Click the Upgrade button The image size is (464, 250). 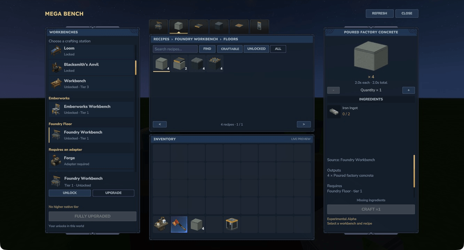point(113,193)
